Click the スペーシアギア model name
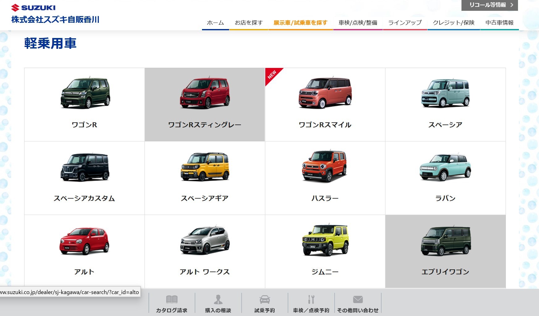 tap(205, 198)
